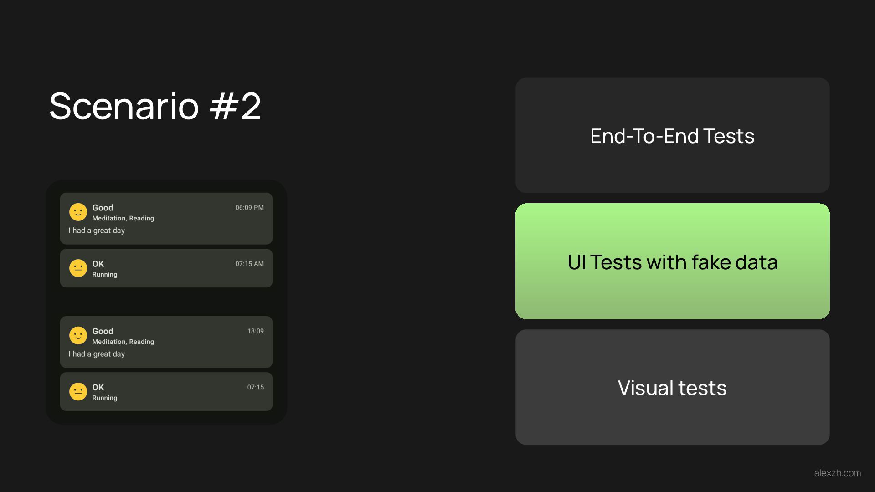Click "Meditation, Reading" in the 06:09 PM entry
Image resolution: width=875 pixels, height=492 pixels.
pyautogui.click(x=123, y=218)
